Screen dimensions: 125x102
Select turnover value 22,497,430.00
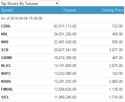click(x=65, y=42)
